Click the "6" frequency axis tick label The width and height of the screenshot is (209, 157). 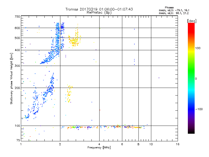pos(122,144)
